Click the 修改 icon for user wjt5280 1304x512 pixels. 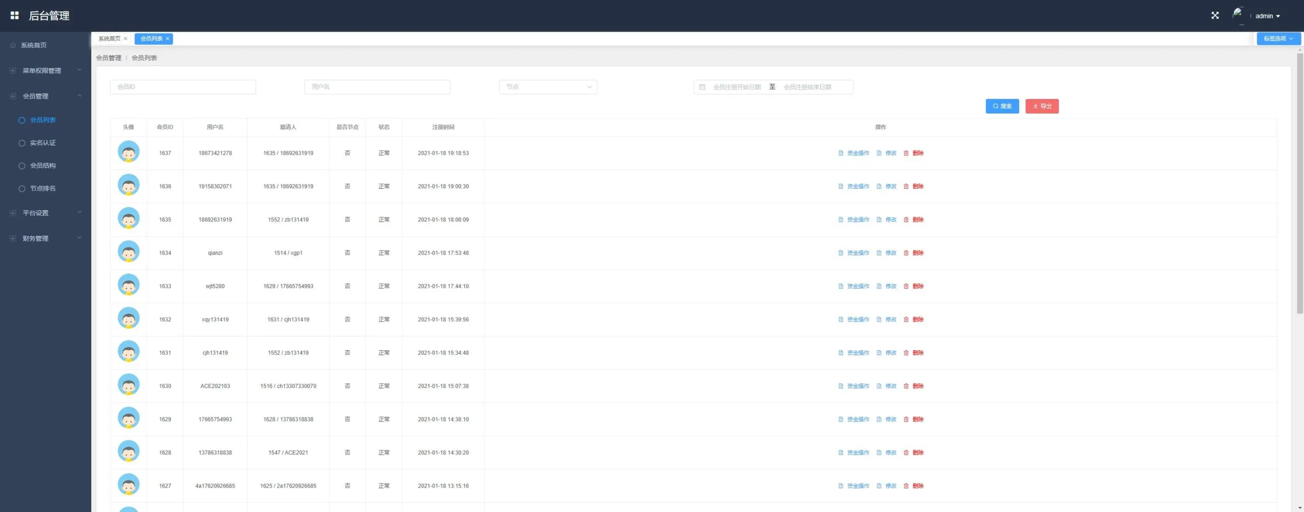click(879, 286)
